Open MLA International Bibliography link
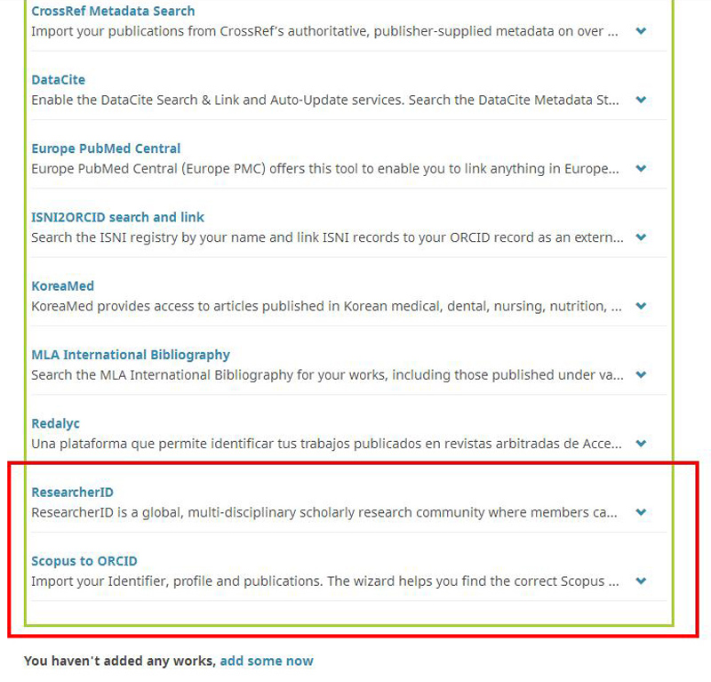 pyautogui.click(x=131, y=355)
